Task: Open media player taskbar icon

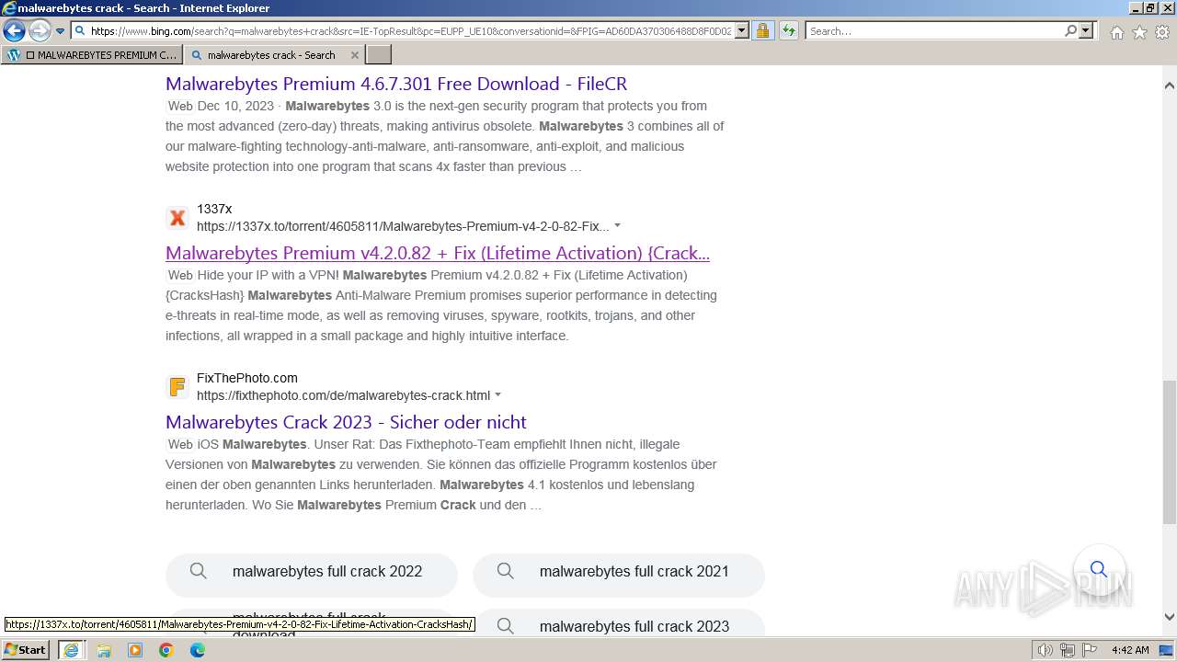Action: (135, 650)
